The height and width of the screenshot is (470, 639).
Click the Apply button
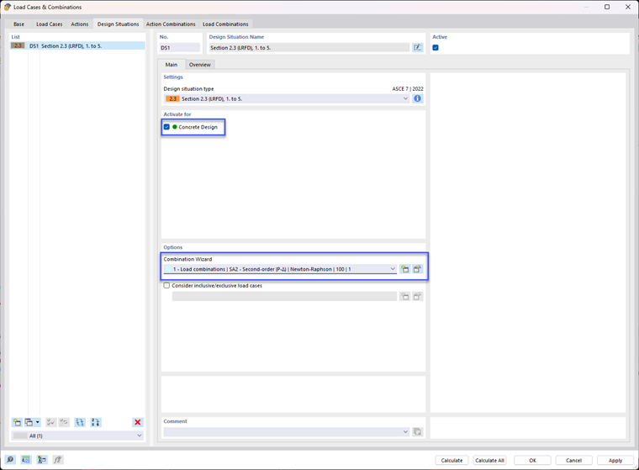click(615, 460)
